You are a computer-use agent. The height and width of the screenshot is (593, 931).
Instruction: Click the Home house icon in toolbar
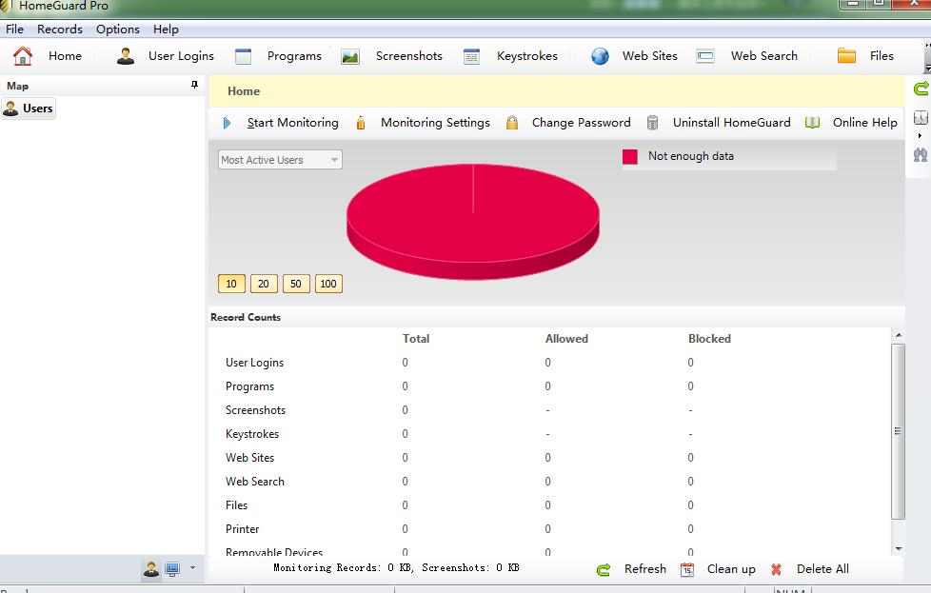[23, 56]
